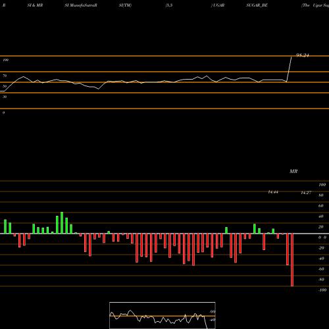
Task: Click the -80 label on MR axis
Action: [321, 280]
